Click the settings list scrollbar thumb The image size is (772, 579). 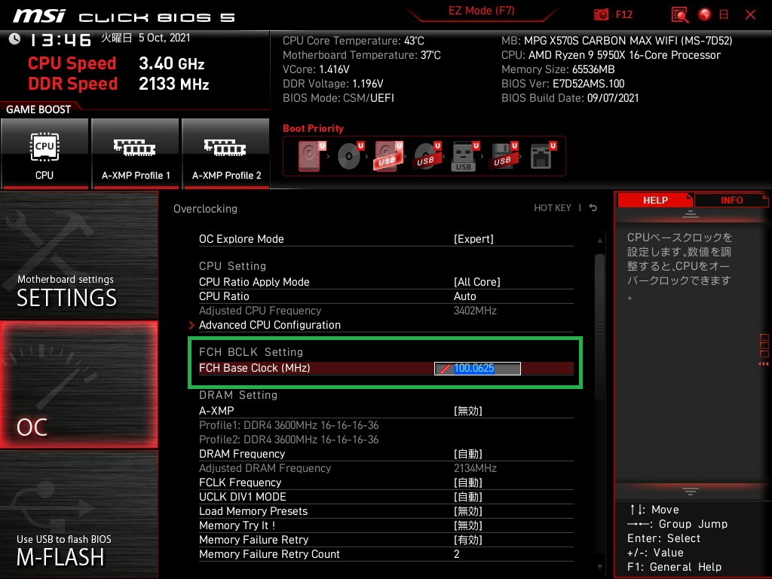(599, 327)
